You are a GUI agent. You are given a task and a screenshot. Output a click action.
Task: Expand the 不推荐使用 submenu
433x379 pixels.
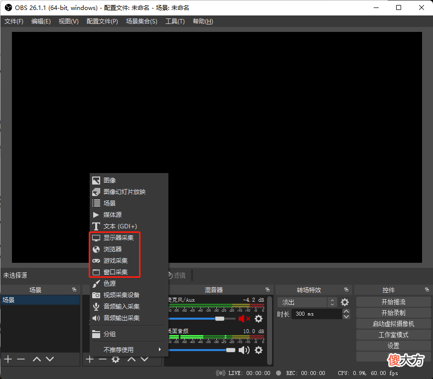(x=129, y=350)
